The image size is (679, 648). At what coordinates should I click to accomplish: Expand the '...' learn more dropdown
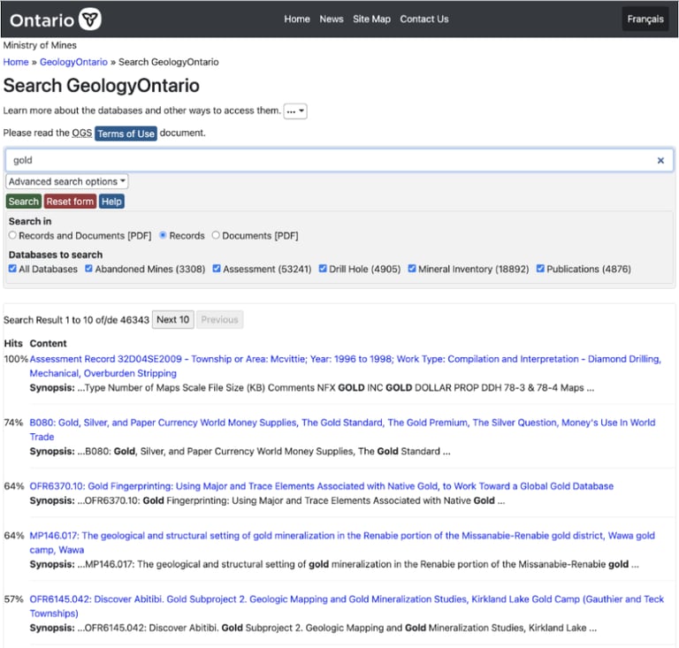pos(295,111)
